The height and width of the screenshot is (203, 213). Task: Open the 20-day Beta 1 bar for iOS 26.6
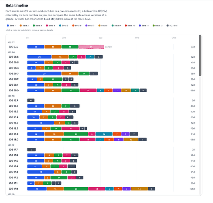click(39, 57)
